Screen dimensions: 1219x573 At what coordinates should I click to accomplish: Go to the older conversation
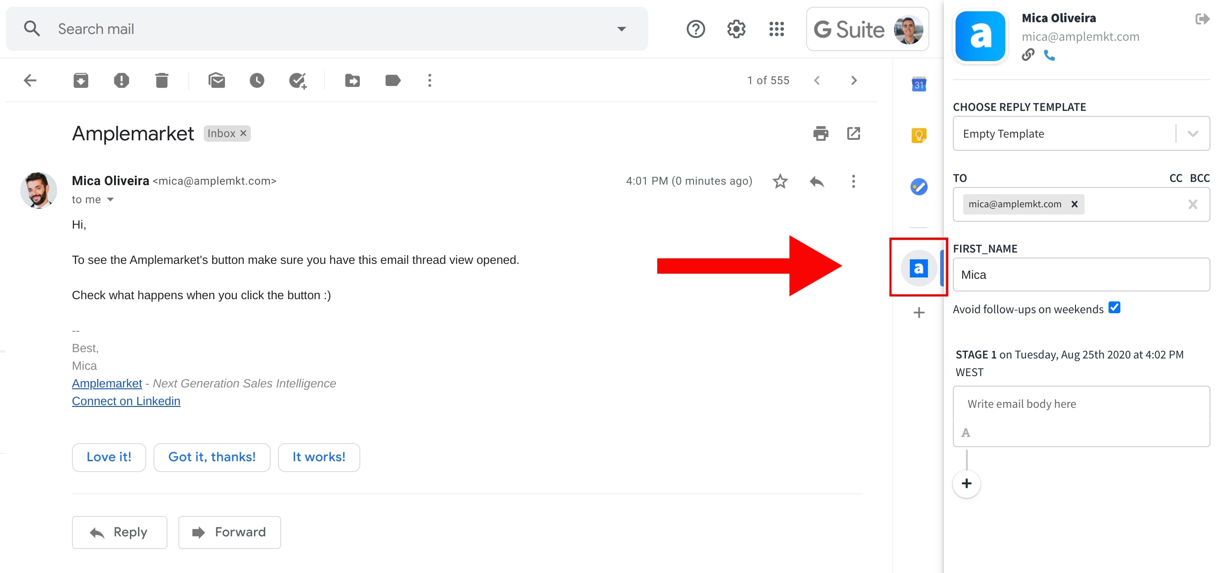854,81
